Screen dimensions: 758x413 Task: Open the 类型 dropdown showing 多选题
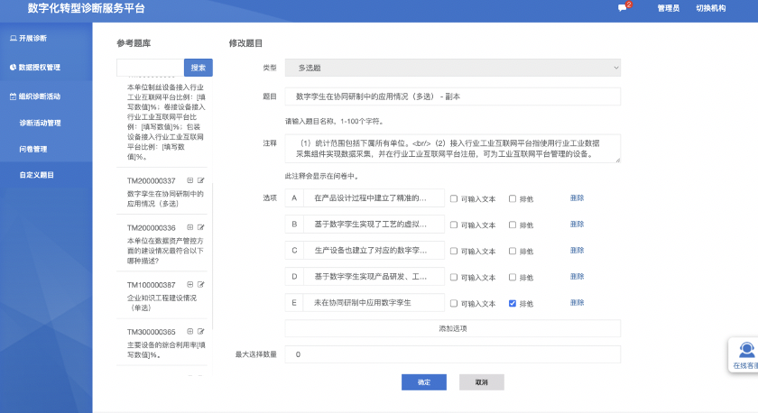point(452,68)
